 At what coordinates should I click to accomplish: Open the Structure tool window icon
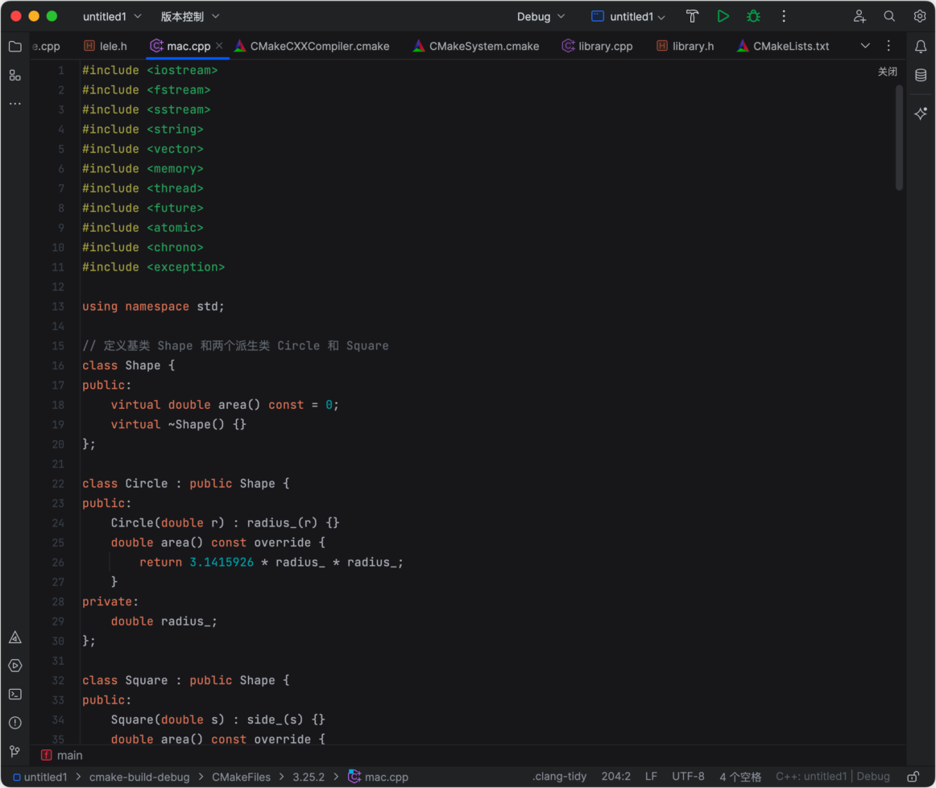pyautogui.click(x=15, y=75)
